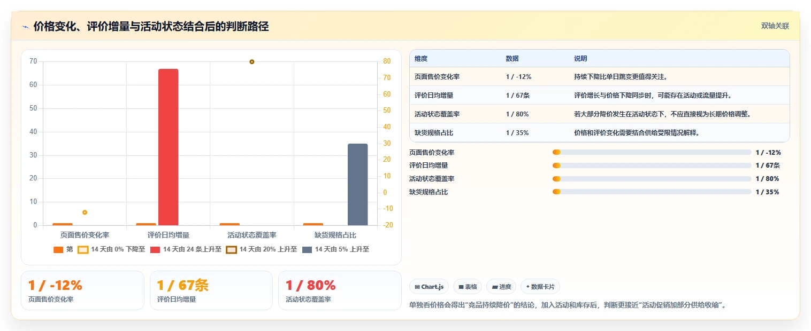Click table value 1 / 67条
The width and height of the screenshot is (811, 331).
tap(518, 96)
